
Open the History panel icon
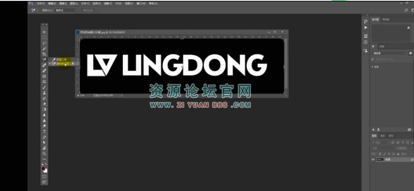coord(365,21)
